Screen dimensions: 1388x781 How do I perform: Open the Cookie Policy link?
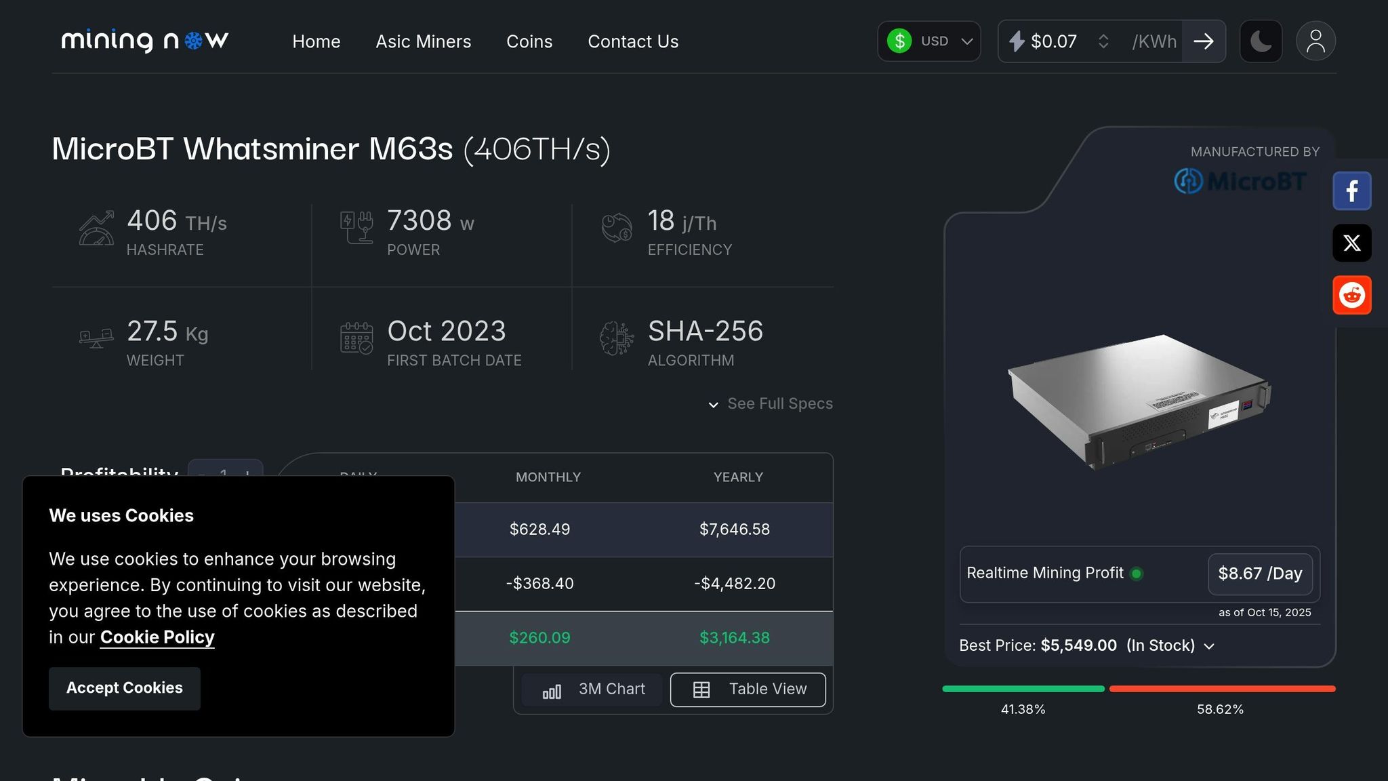pyautogui.click(x=157, y=637)
